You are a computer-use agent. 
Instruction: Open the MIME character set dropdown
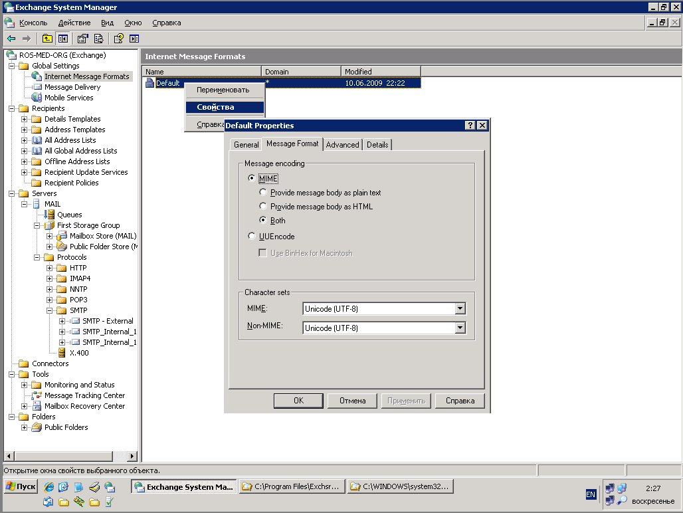point(460,309)
